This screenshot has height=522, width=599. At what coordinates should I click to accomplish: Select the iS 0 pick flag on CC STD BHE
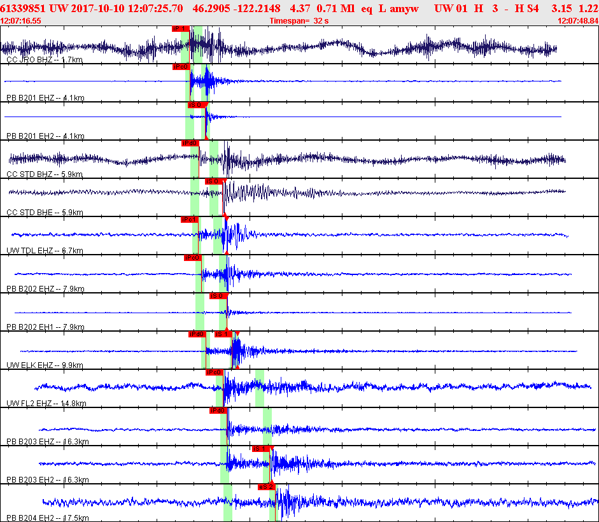(214, 181)
